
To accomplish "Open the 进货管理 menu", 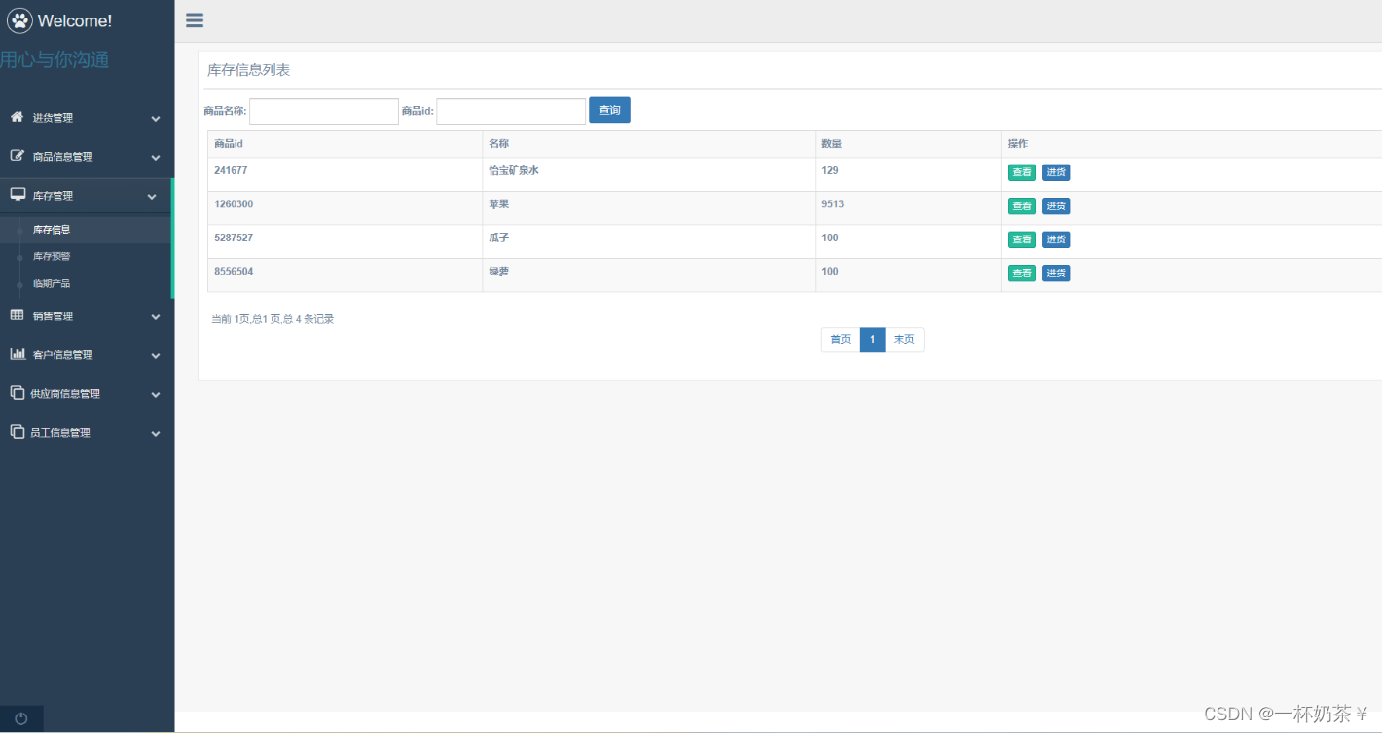I will [x=87, y=118].
